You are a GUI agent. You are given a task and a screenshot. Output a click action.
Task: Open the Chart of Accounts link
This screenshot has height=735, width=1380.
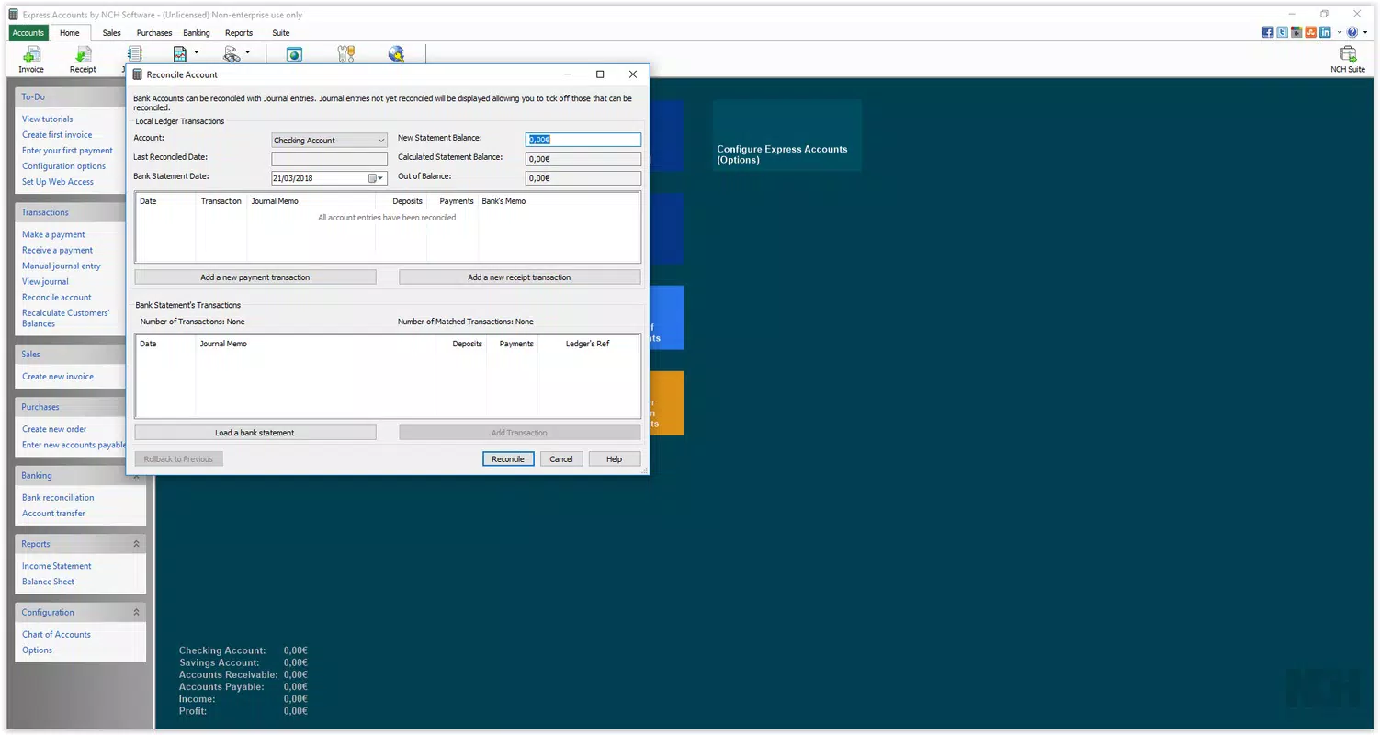tap(56, 634)
